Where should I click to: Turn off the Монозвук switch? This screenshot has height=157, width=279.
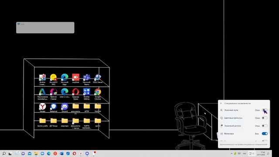[265, 134]
